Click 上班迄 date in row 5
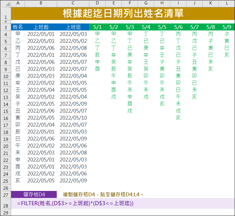This screenshot has width=235, height=216. pos(73,41)
